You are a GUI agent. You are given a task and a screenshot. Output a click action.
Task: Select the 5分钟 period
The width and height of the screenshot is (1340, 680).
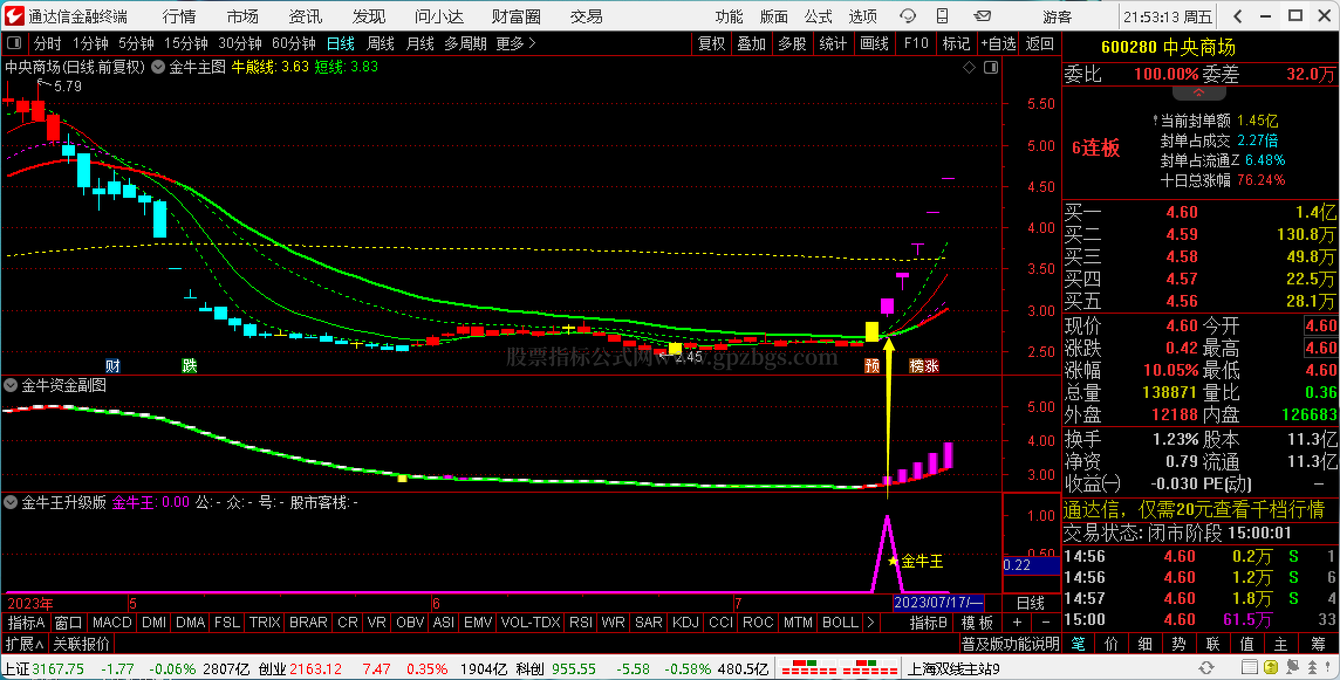tap(136, 43)
